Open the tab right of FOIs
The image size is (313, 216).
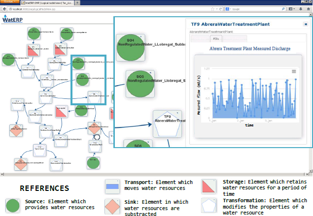[x=235, y=39]
